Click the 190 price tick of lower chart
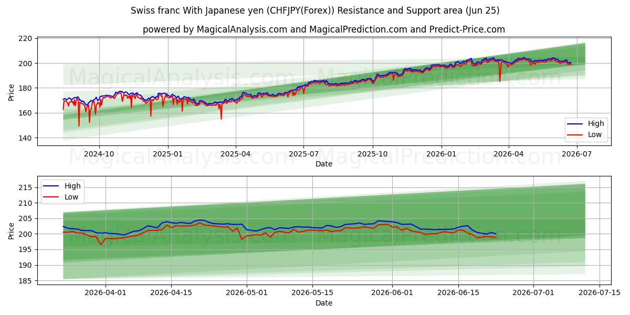This screenshot has width=630, height=315. click(x=26, y=265)
